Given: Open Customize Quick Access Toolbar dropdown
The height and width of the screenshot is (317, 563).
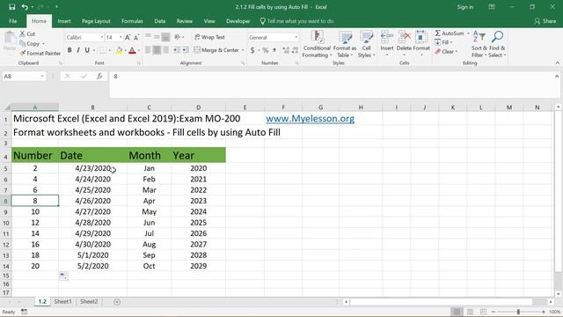Looking at the screenshot, I should (x=56, y=7).
